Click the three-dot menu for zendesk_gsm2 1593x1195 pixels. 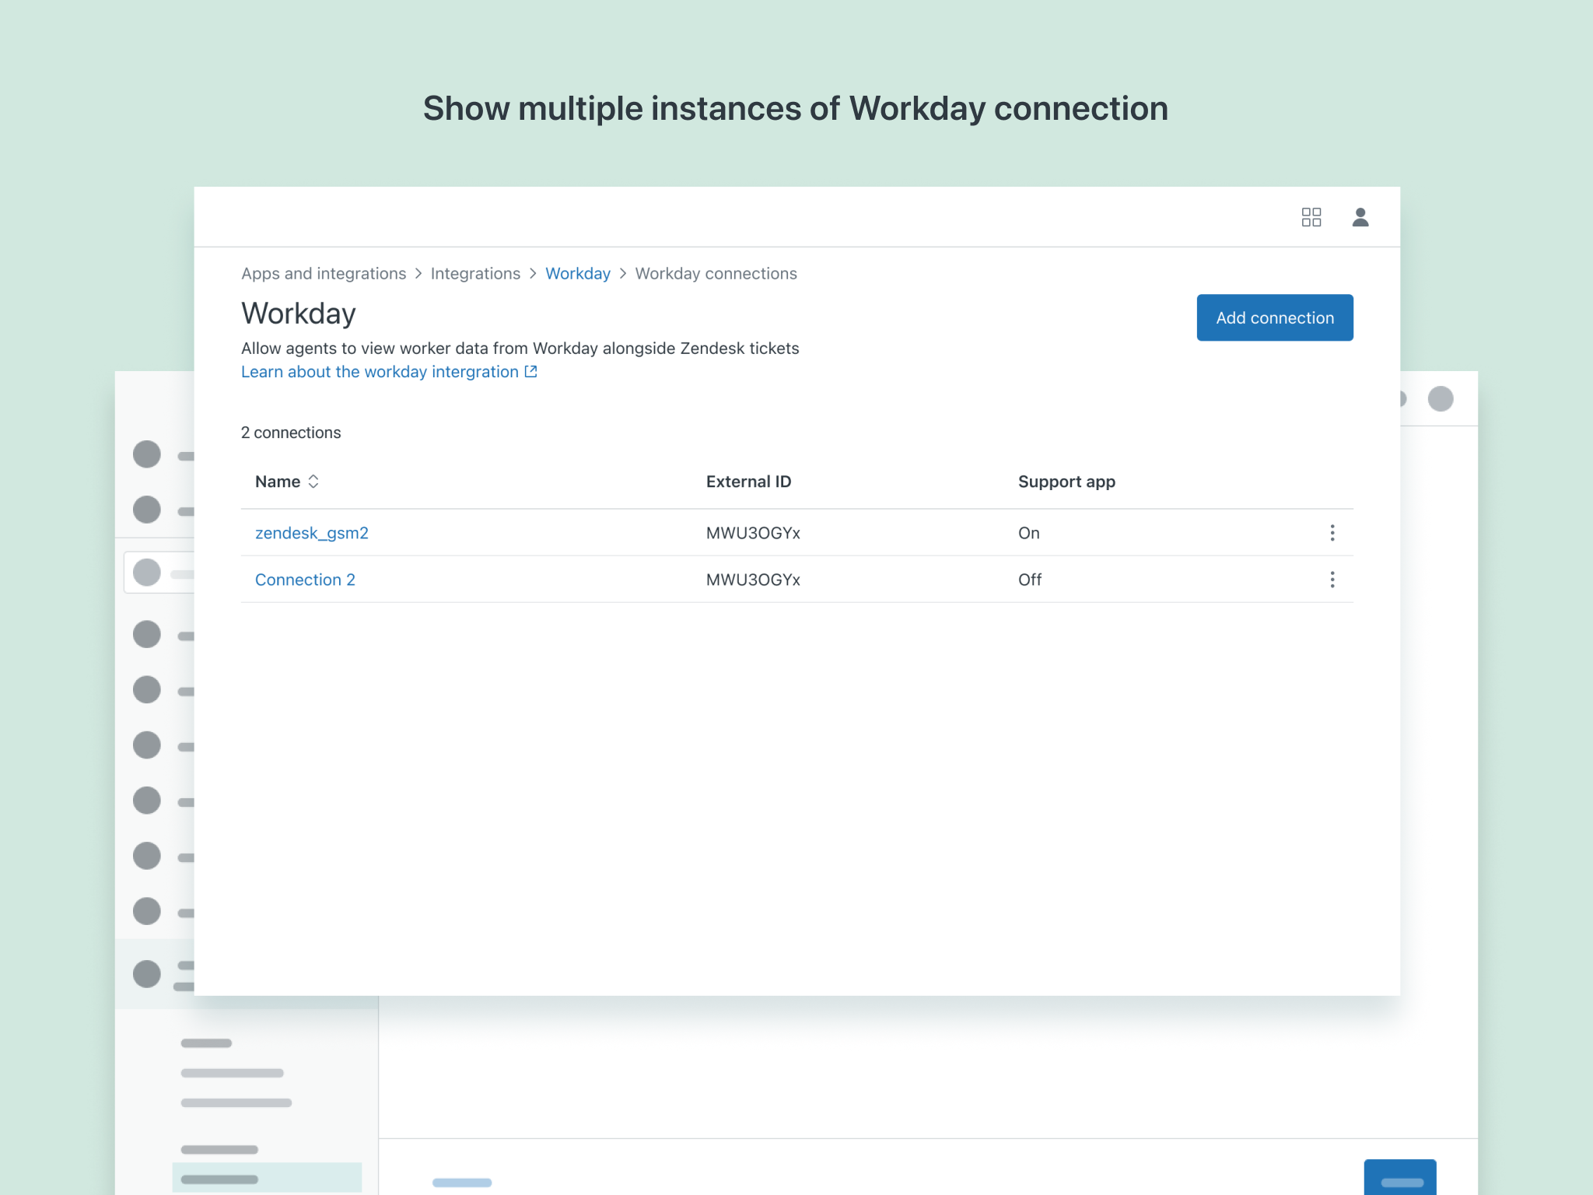[1333, 532]
